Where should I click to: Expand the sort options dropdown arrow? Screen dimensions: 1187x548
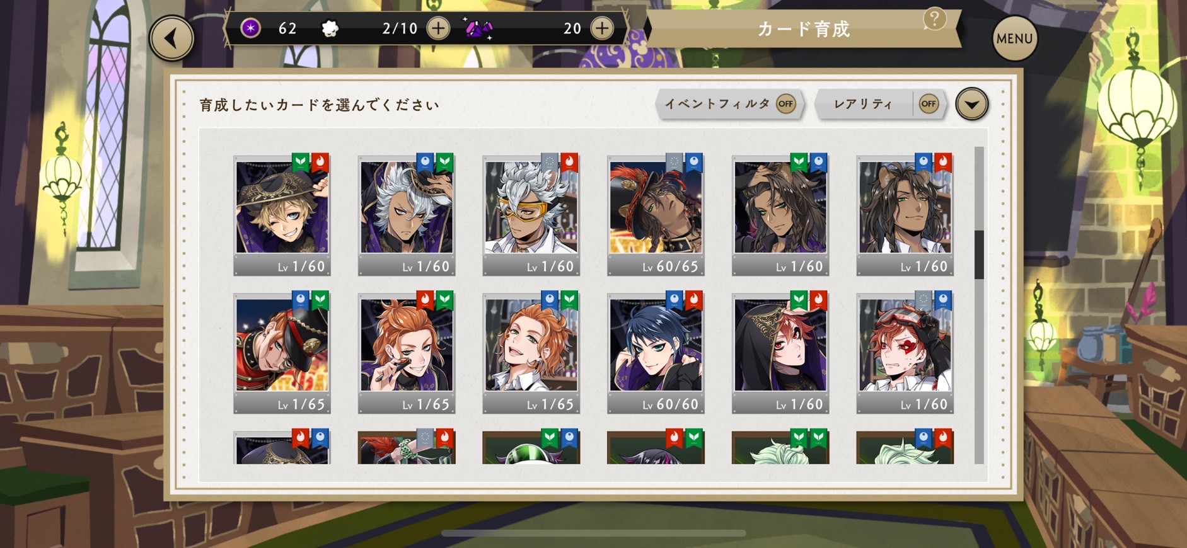[x=971, y=104]
